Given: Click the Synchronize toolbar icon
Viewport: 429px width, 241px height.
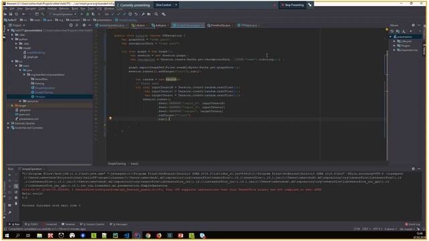Looking at the screenshot, I should (x=16, y=14).
